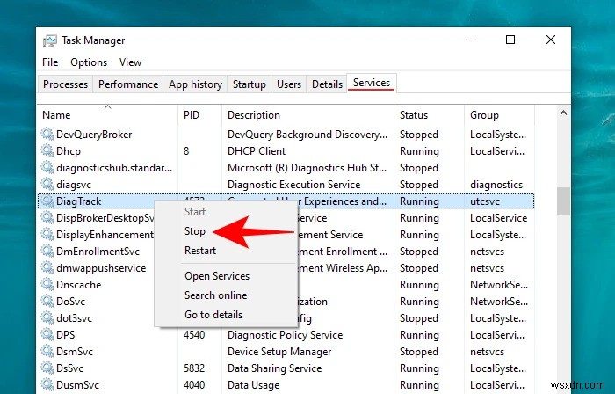Select the Dnscache service name
615x394 pixels.
click(78, 285)
